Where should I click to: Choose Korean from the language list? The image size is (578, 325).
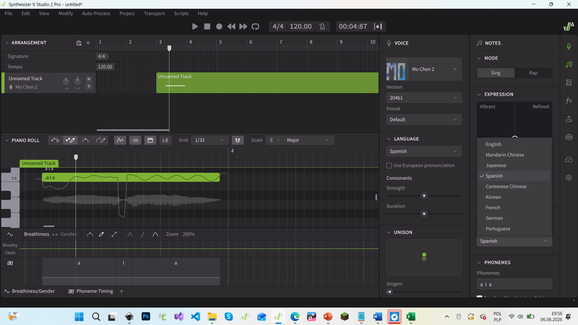point(514,197)
